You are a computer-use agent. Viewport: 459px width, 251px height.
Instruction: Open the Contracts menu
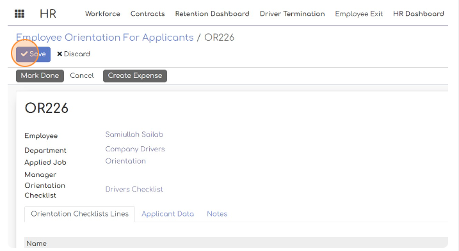pos(147,14)
